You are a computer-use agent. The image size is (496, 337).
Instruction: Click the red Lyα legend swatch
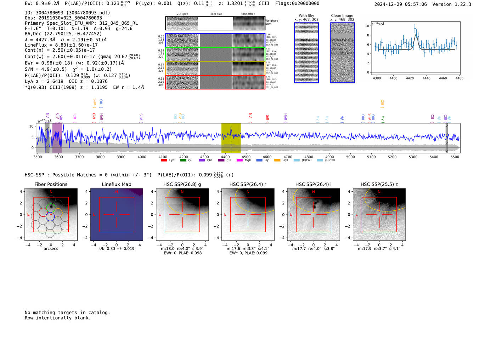[164, 160]
